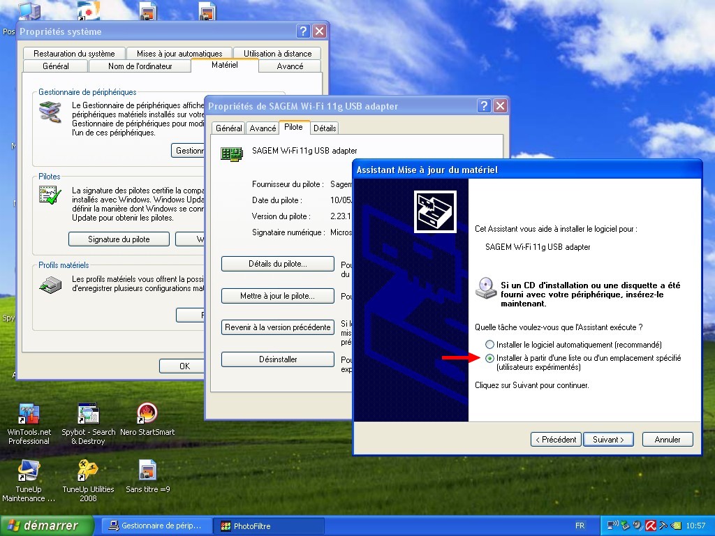Image resolution: width=715 pixels, height=536 pixels.
Task: Select Installer le logiciel automatiquement option
Action: point(575,345)
